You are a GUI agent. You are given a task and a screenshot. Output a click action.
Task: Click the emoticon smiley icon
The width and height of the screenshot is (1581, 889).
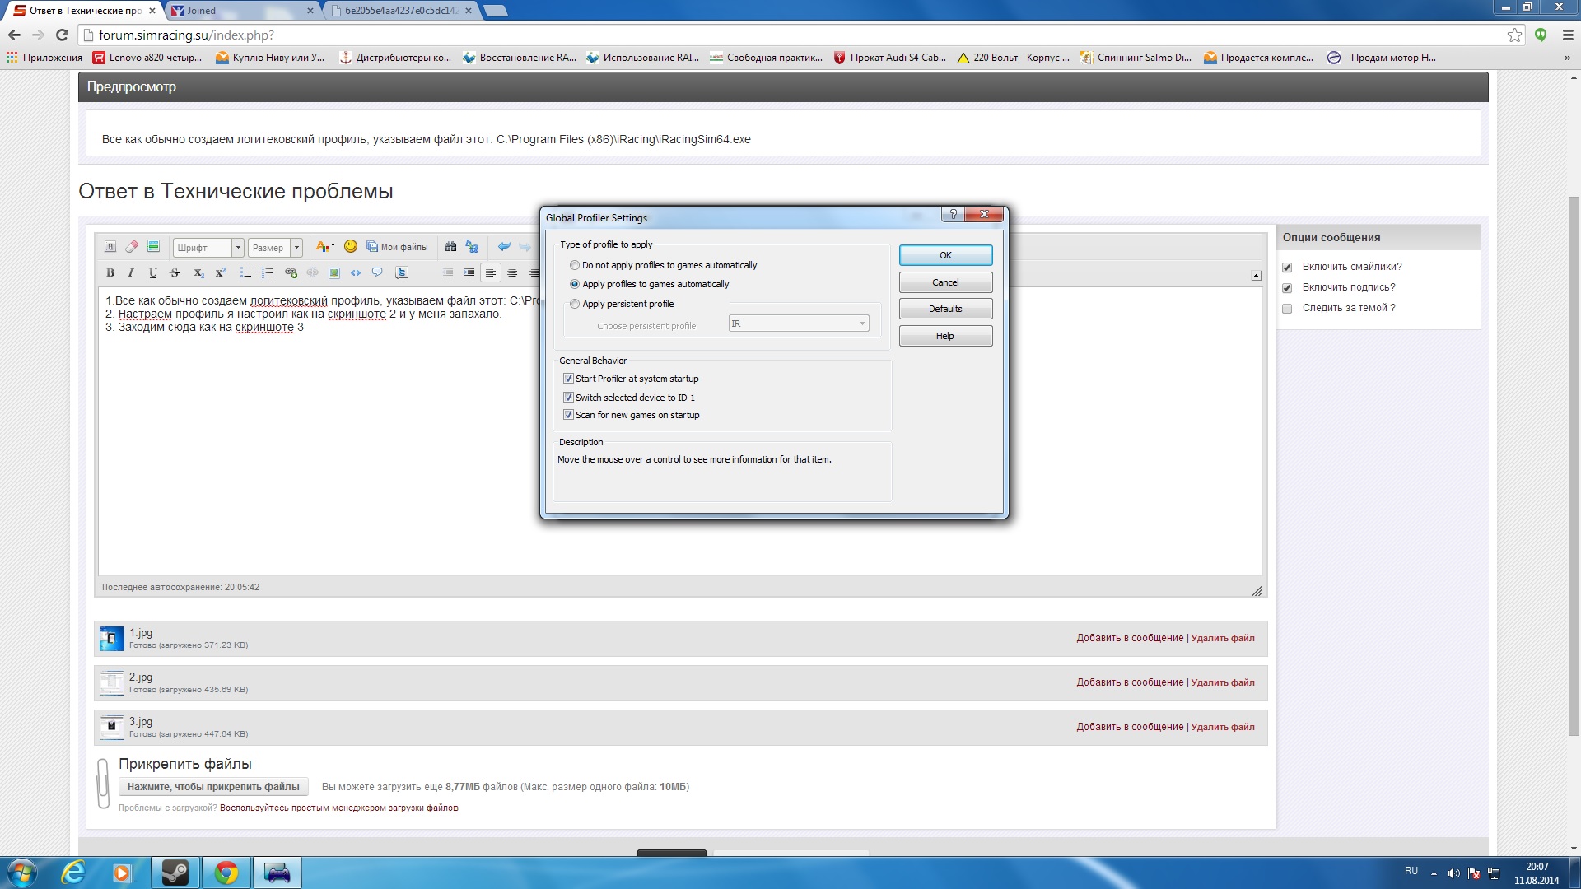pos(351,246)
